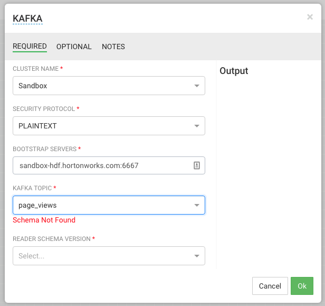The image size is (325, 306).
Task: Switch to the OPTIONAL tab
Action: click(74, 47)
